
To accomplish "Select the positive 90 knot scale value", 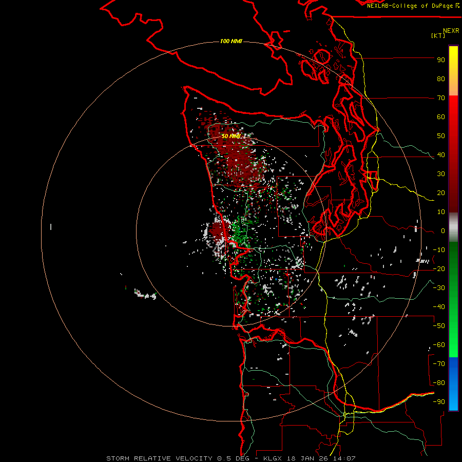I will [441, 60].
